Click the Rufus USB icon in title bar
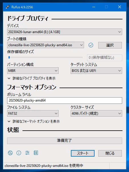129x172 pixels. point(8,7)
